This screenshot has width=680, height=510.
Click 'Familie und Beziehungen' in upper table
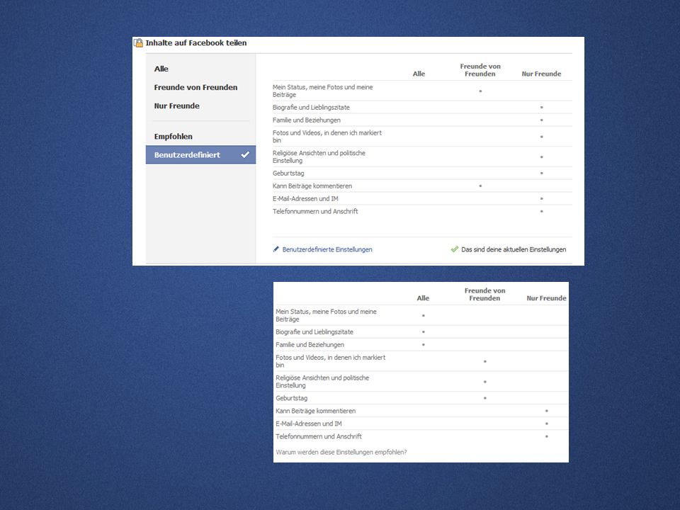307,120
